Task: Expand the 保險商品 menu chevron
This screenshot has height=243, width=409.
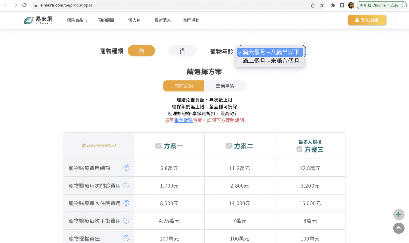Action: click(86, 20)
